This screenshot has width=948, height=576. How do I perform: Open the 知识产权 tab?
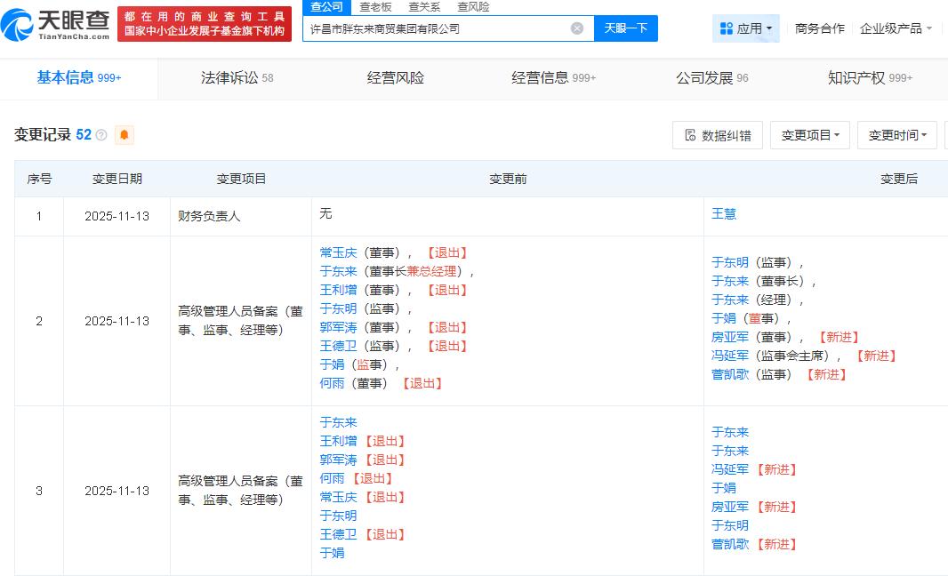[869, 78]
